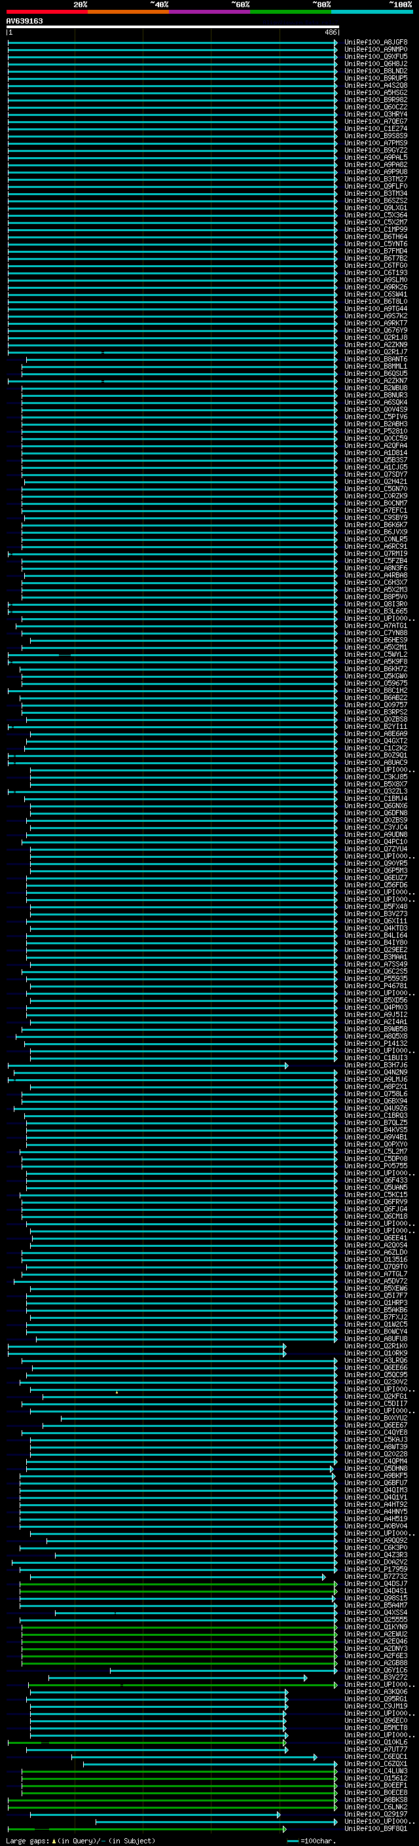Screen dimensions: 419x1846
Task: Select label UniRef100_Q95RG1
Action: pos(376,1699)
